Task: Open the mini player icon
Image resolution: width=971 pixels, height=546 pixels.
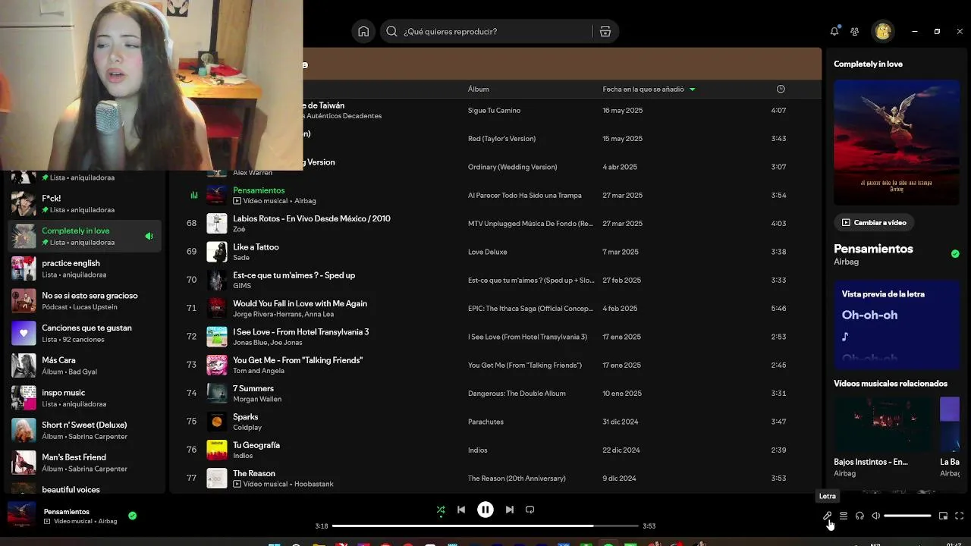Action: (943, 516)
